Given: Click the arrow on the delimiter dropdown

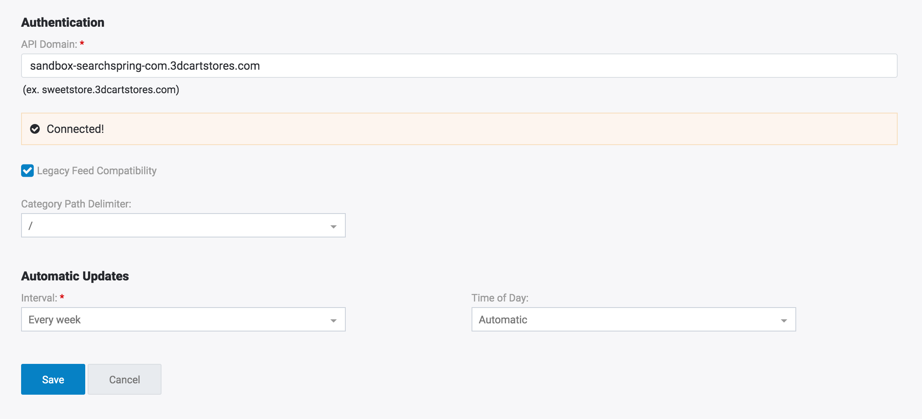Looking at the screenshot, I should [333, 226].
